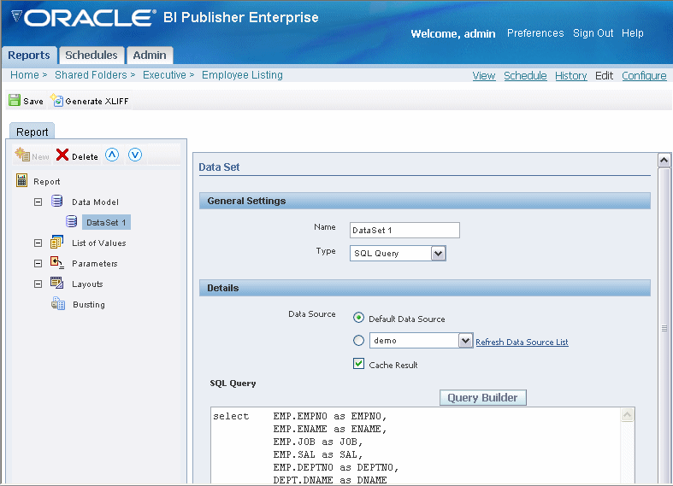Open Preferences in the header

535,33
